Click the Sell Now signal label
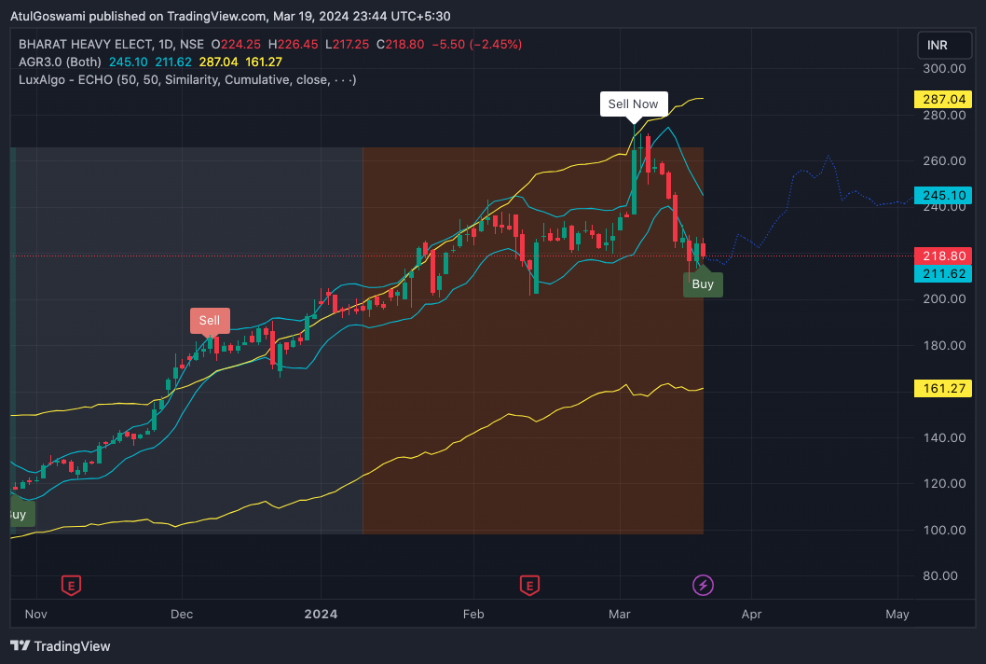986x664 pixels. (633, 104)
